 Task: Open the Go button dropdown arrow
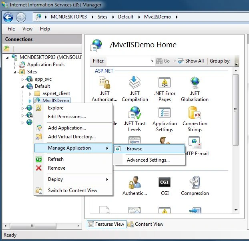tap(175, 61)
